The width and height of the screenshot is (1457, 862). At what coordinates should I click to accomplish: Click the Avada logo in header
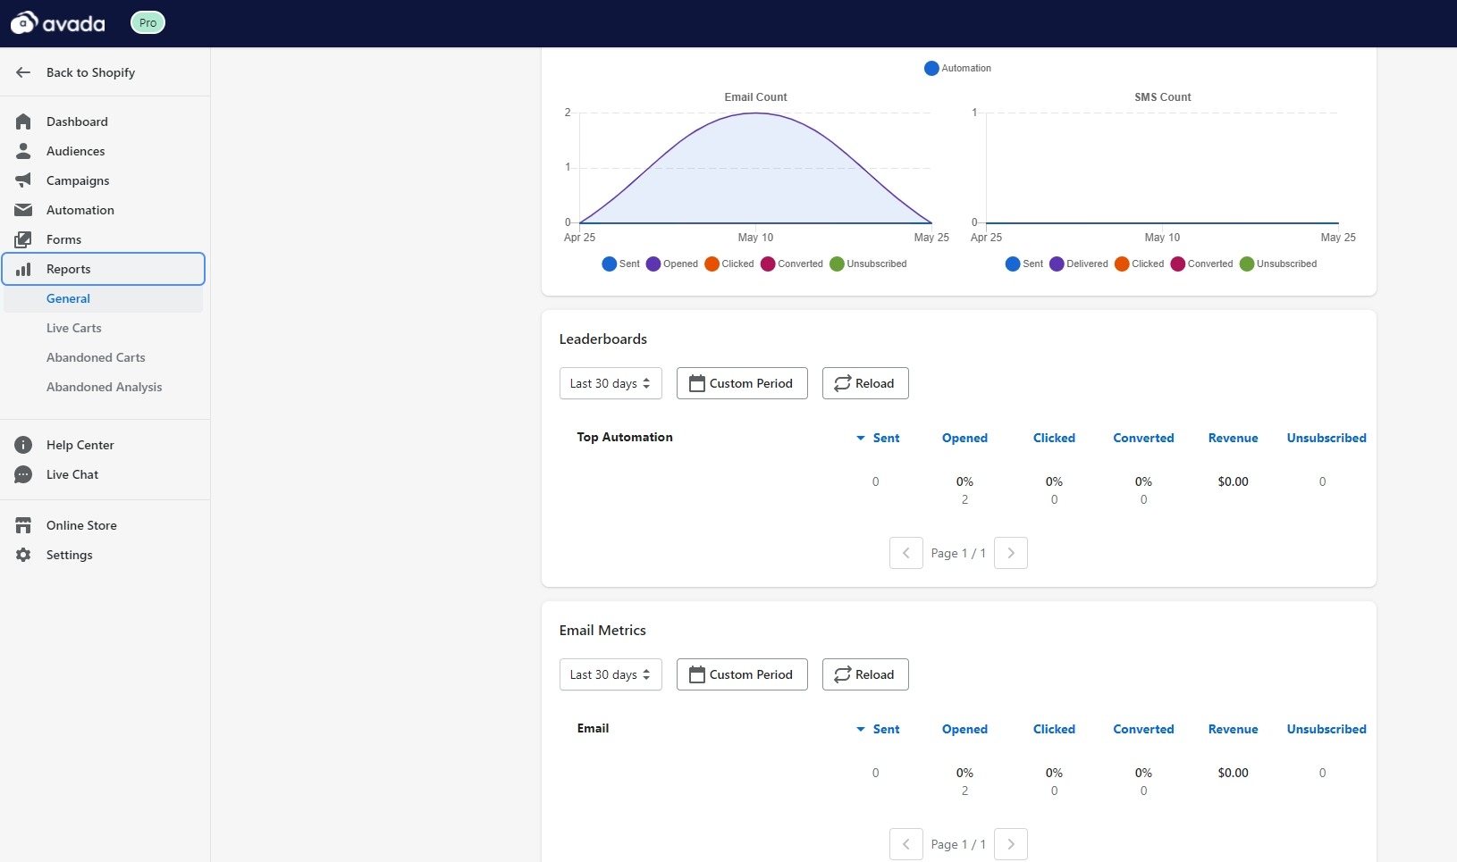[58, 23]
